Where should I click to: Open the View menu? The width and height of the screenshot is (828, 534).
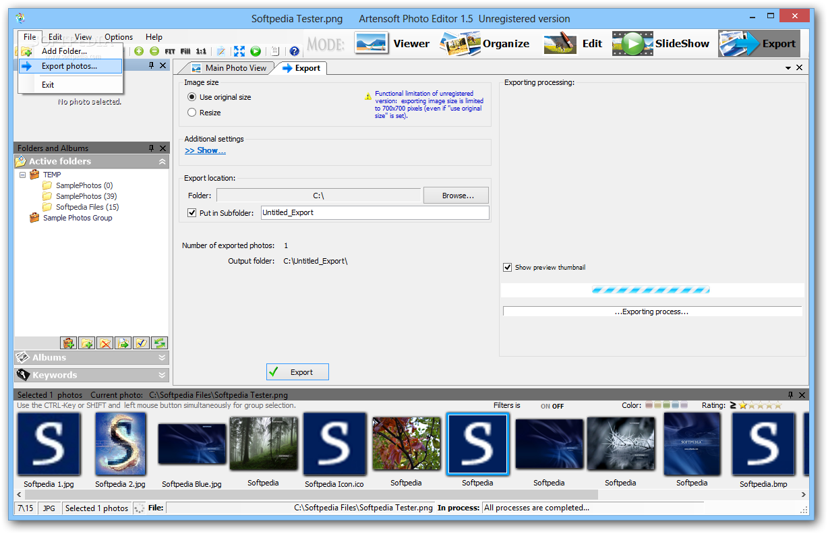84,37
